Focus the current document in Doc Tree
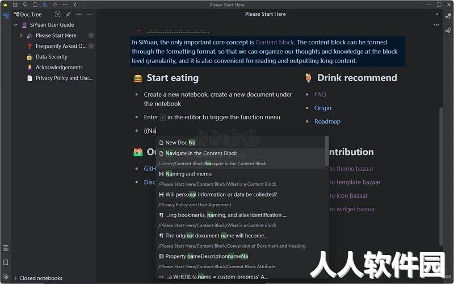Screen dimensions: 454x284 (x=58, y=14)
